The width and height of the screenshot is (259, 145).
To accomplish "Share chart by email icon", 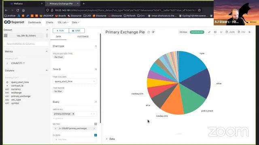I will tap(215, 32).
